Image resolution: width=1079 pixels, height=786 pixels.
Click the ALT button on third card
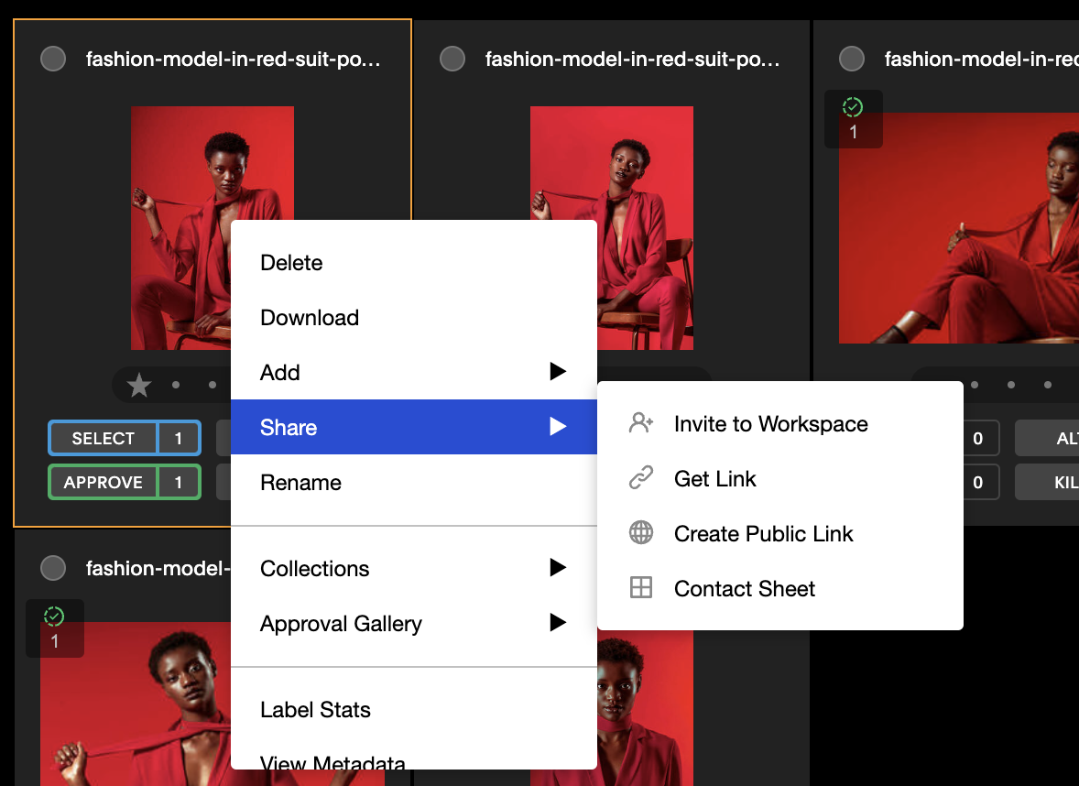tap(1047, 438)
